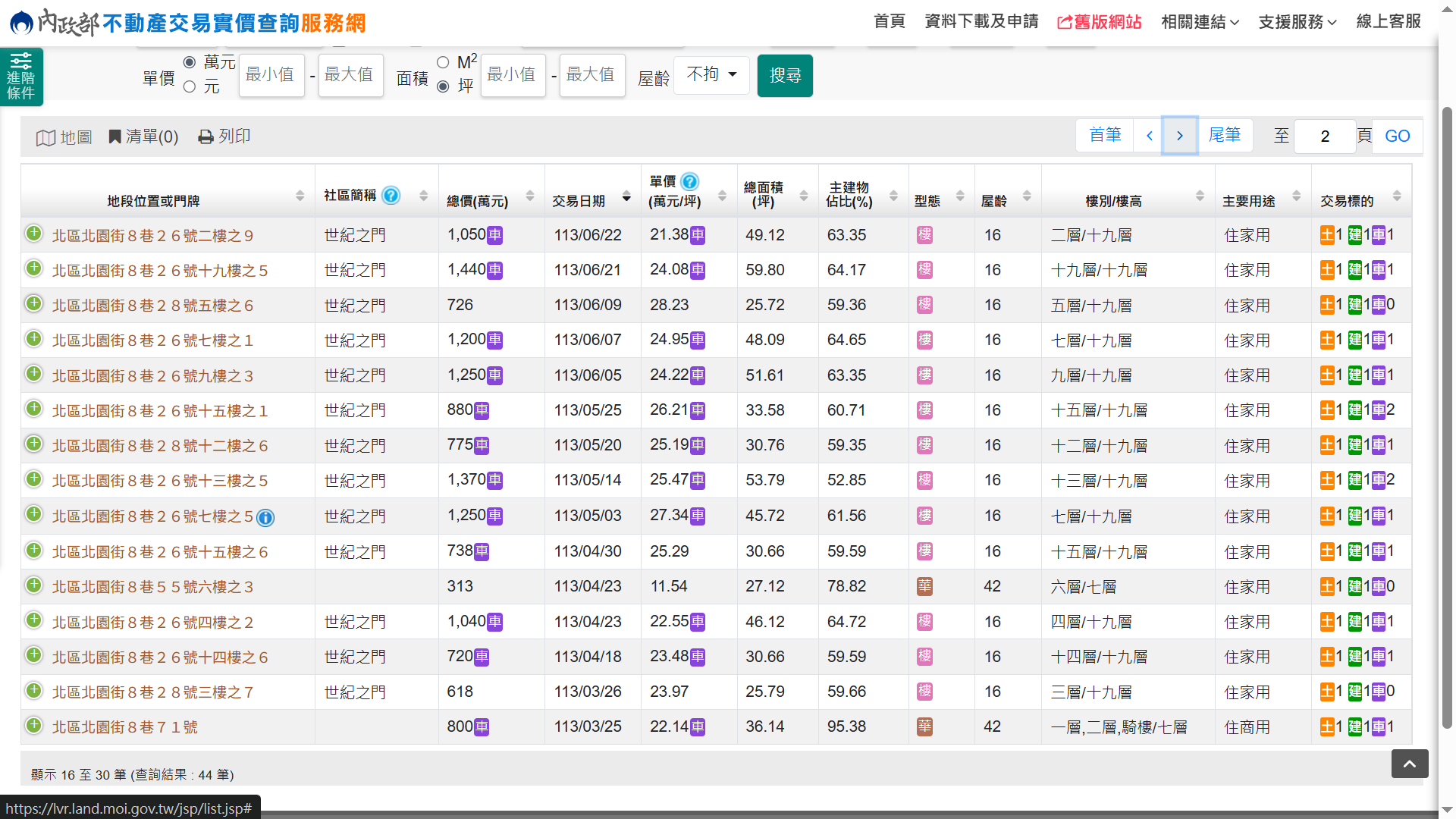Add 北區北園街8巷26號二樓之9 row with green plus
The height and width of the screenshot is (819, 1456).
[x=33, y=234]
